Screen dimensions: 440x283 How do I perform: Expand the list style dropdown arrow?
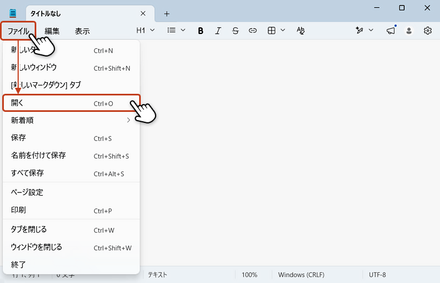click(x=183, y=30)
